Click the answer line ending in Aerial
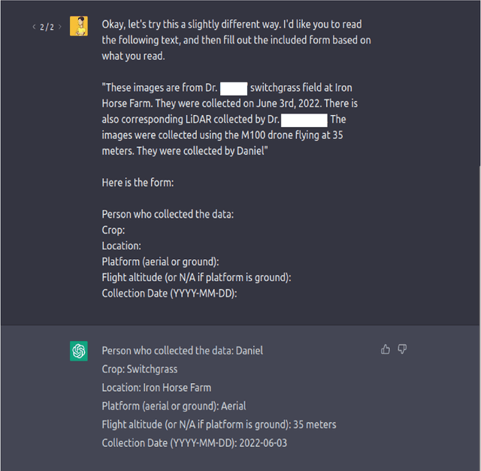Screen dimensions: 481x471 (x=174, y=406)
